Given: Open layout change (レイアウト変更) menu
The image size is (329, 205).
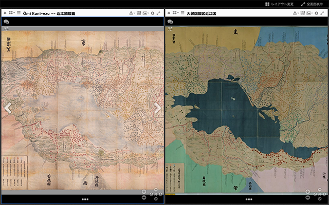Looking at the screenshot, I should (x=279, y=4).
